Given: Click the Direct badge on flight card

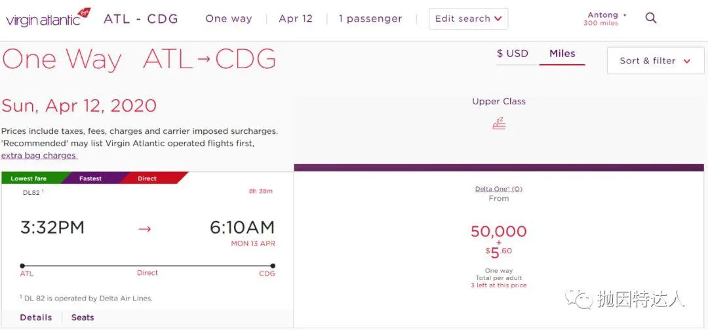Looking at the screenshot, I should pos(147,178).
